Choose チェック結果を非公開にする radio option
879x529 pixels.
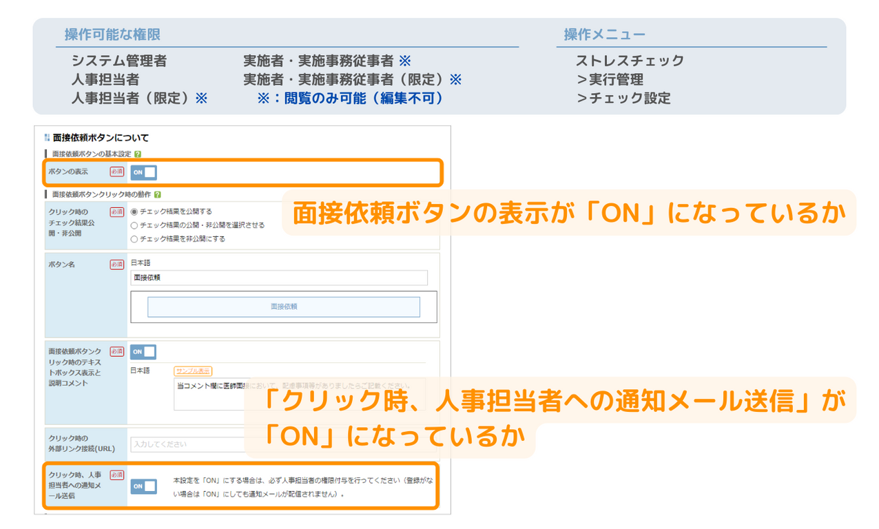(134, 239)
